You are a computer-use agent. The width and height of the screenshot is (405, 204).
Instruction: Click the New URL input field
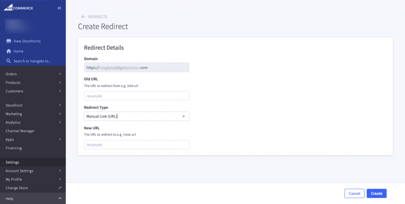click(136, 145)
